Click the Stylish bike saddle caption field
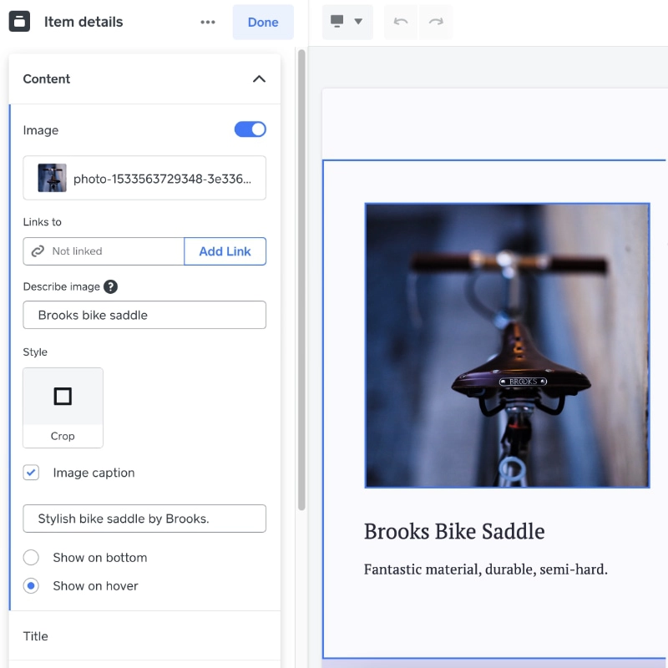 (144, 519)
